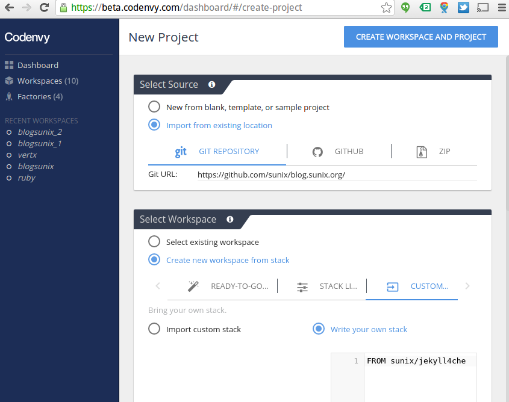Click the git logo icon

[181, 152]
